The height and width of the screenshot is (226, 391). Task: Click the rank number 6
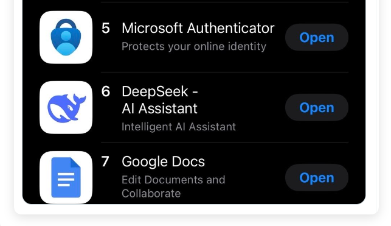106,91
